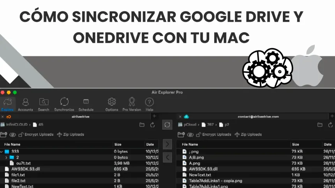Copy to left pane with arrow button

pos(167,158)
